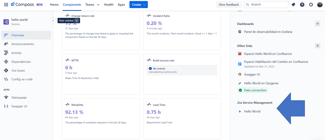325x140 pixels.
Task: Open the Create button dropdown
Action: click(x=139, y=5)
